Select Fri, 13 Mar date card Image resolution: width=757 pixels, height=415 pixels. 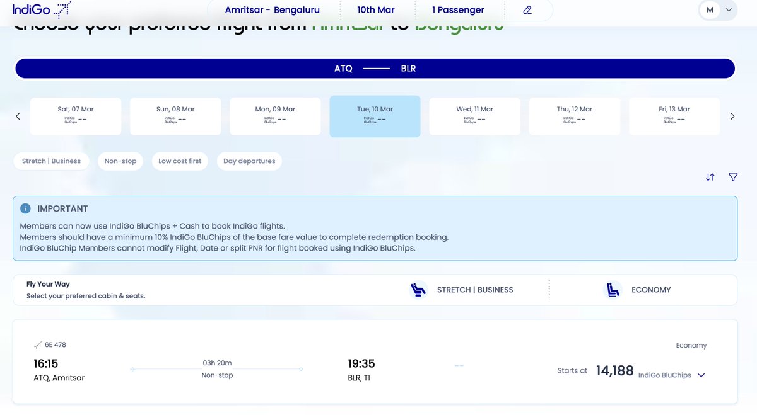[x=674, y=116]
